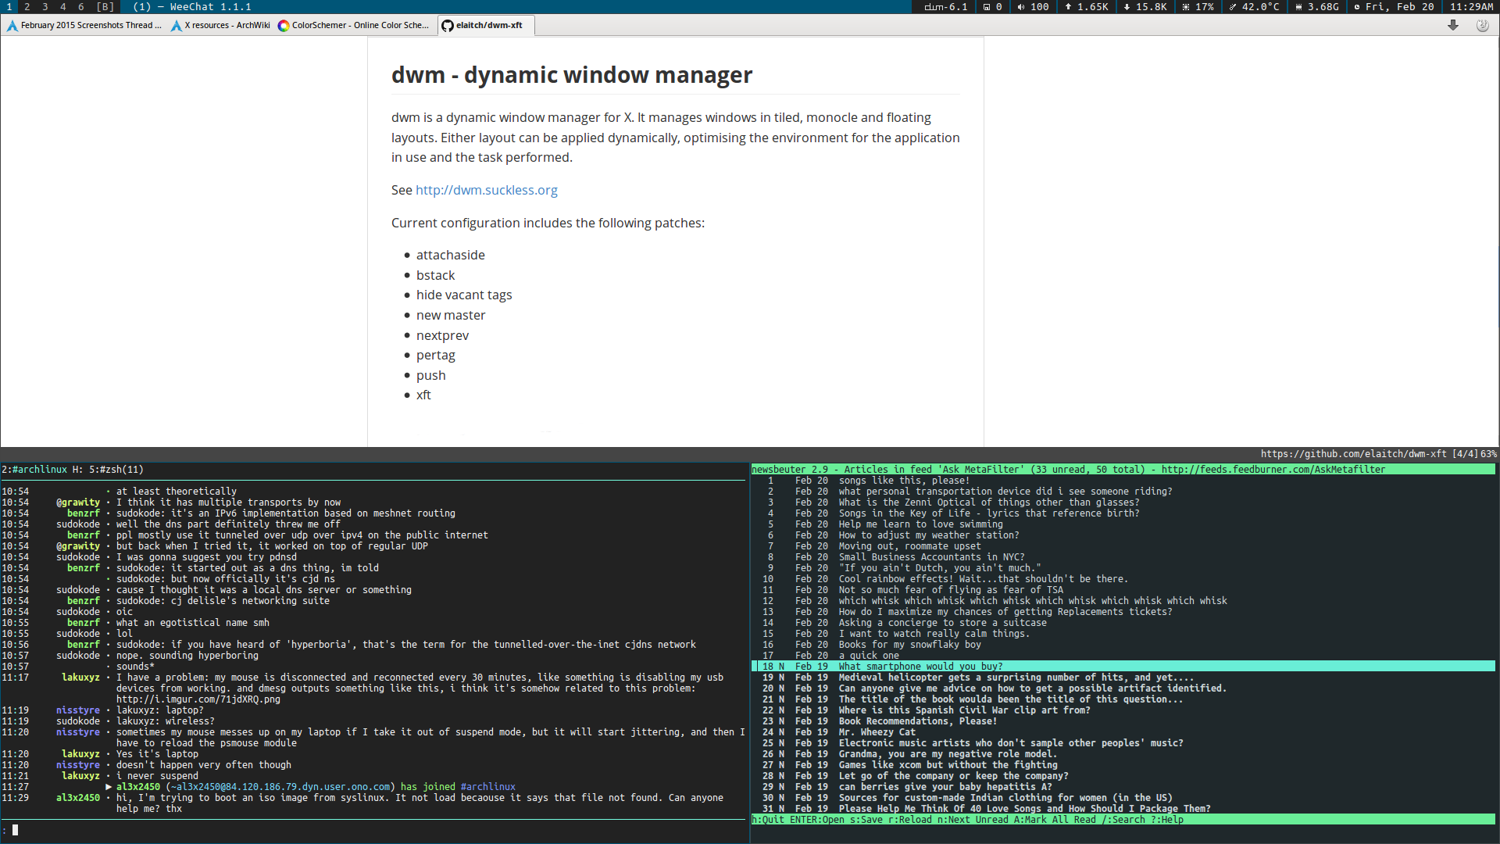
Task: Click the volume speaker icon in status bar
Action: tap(1020, 7)
